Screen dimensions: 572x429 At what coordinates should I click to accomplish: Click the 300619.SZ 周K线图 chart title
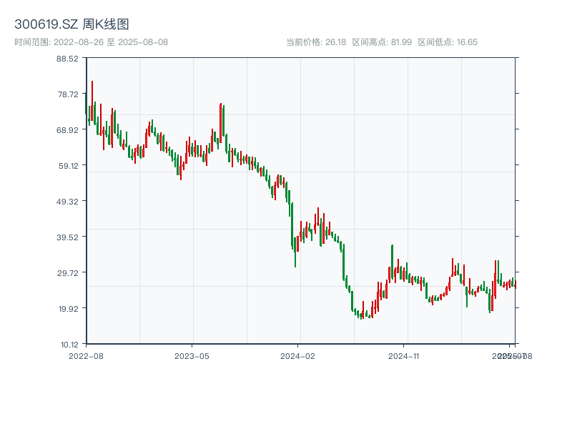click(71, 25)
